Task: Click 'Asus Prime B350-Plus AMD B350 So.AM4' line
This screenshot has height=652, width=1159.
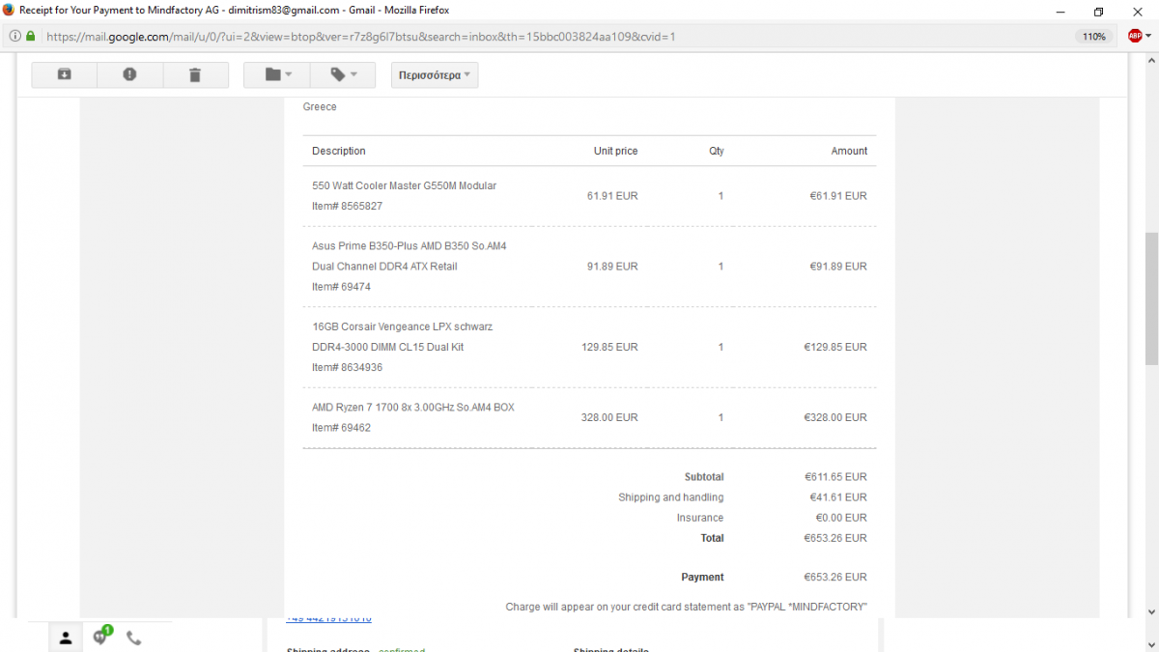Action: pyautogui.click(x=410, y=246)
